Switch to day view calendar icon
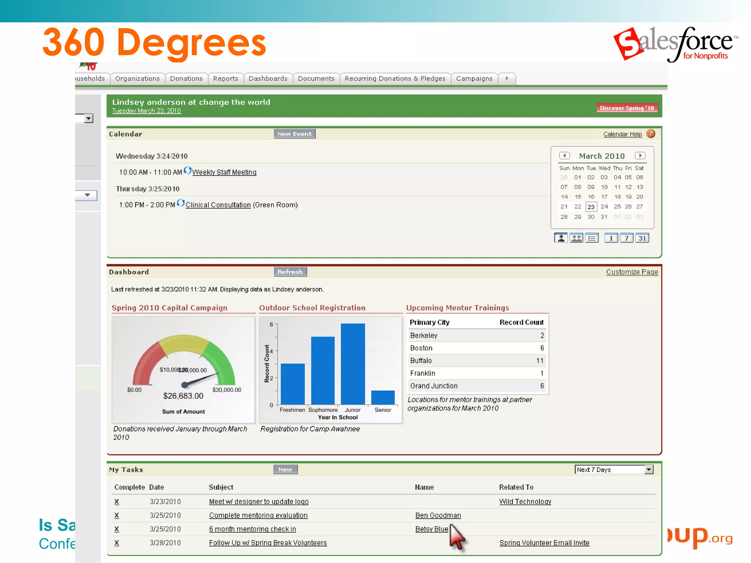Screen dimensions: 751x563 tap(611, 238)
